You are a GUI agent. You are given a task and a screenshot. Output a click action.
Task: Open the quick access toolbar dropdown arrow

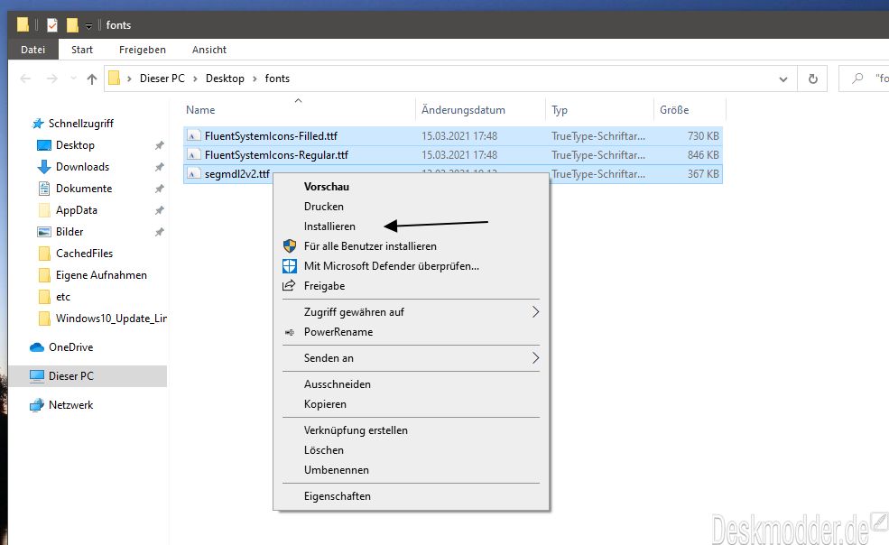(89, 25)
